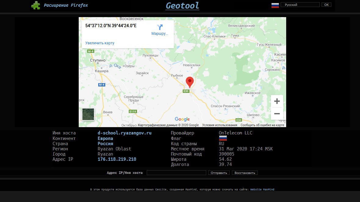Click the Geotool title link

(182, 6)
